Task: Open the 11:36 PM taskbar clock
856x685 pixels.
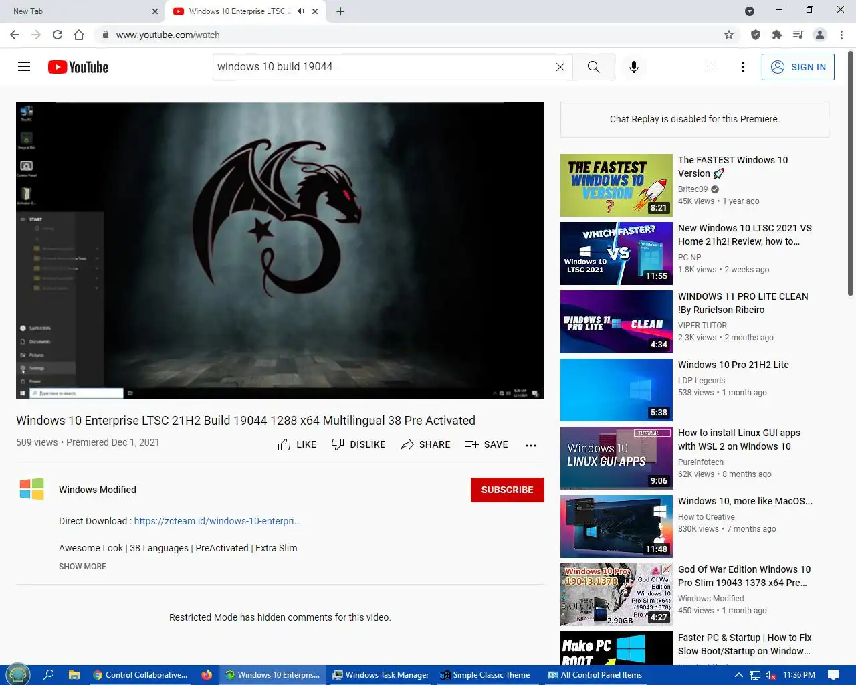Action: click(799, 675)
